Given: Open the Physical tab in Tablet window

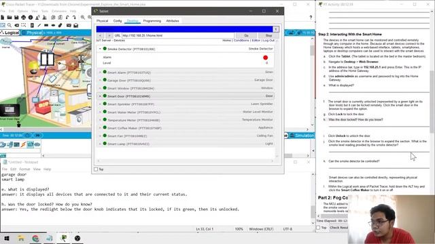Looking at the screenshot, I should (103, 21).
